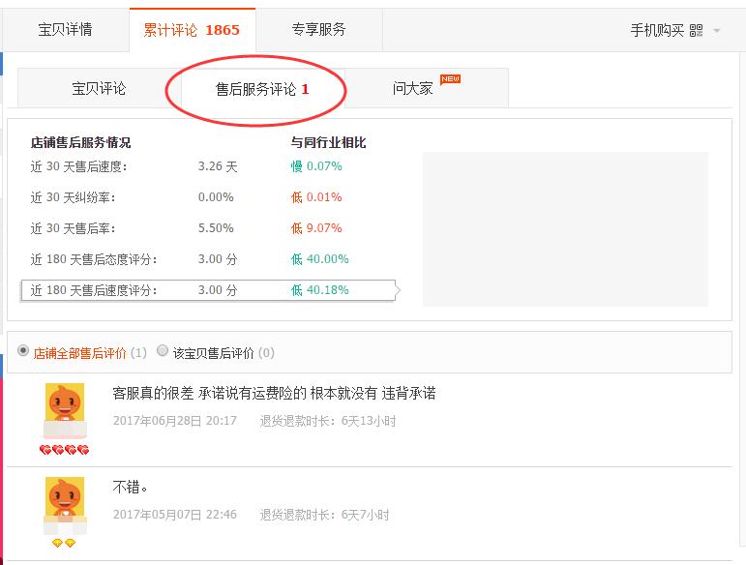The height and width of the screenshot is (565, 746).
Task: Select the 该宝贝售后评价 radio button
Action: 163,351
